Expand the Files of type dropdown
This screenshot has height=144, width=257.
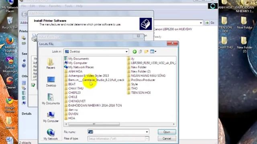(x=147, y=139)
